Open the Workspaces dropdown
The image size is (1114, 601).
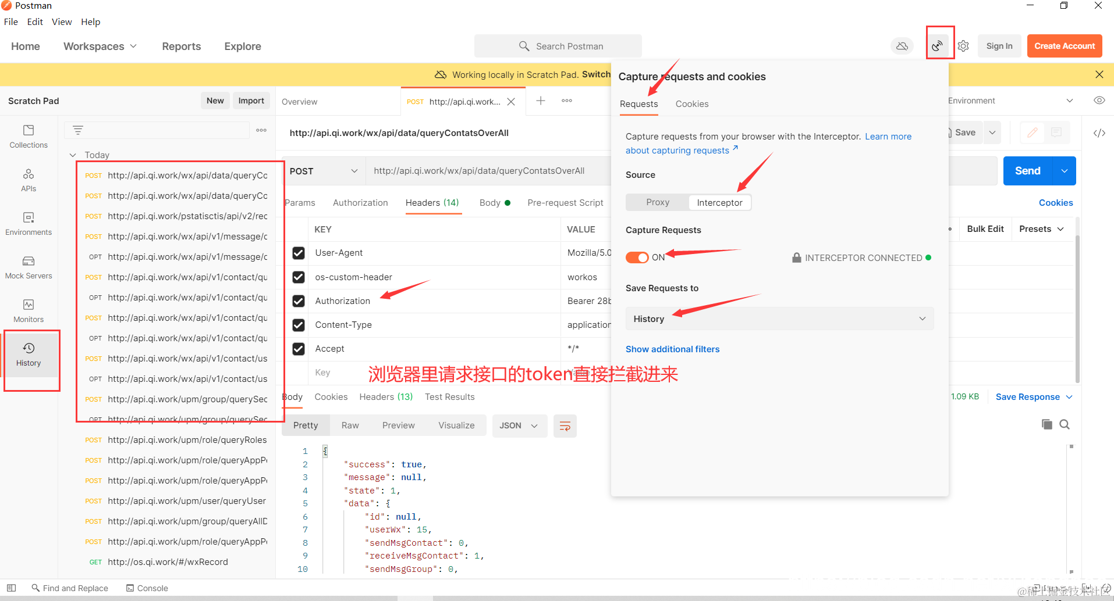tap(100, 46)
